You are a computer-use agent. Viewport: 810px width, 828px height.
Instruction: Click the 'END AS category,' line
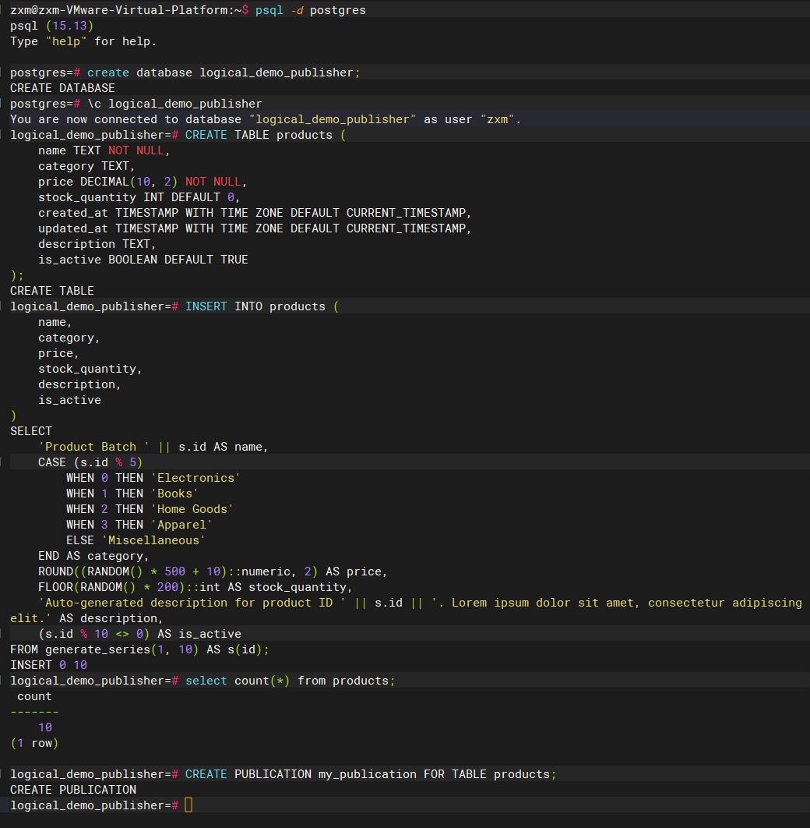point(93,556)
